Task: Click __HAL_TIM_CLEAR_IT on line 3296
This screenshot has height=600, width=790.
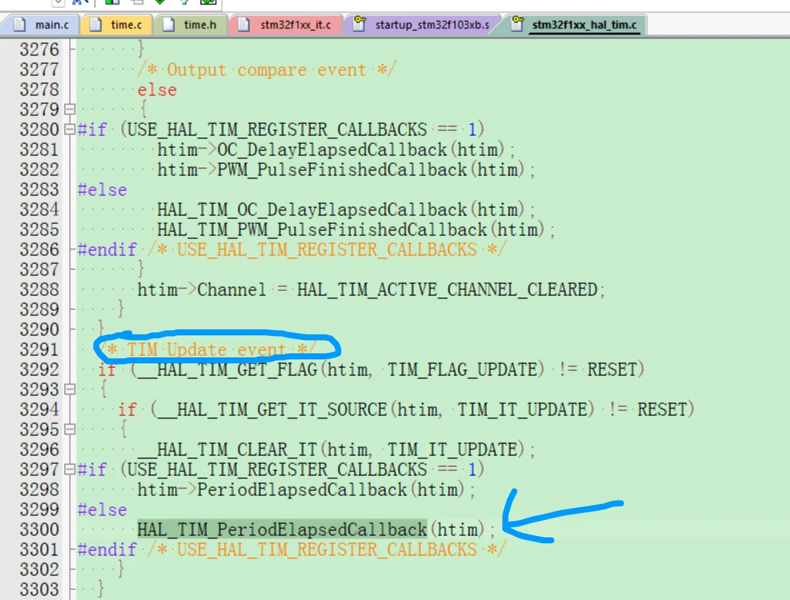Action: (227, 449)
